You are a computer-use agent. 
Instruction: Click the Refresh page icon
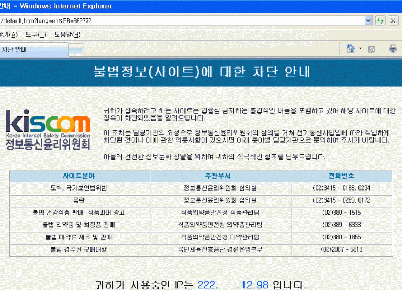[380, 20]
